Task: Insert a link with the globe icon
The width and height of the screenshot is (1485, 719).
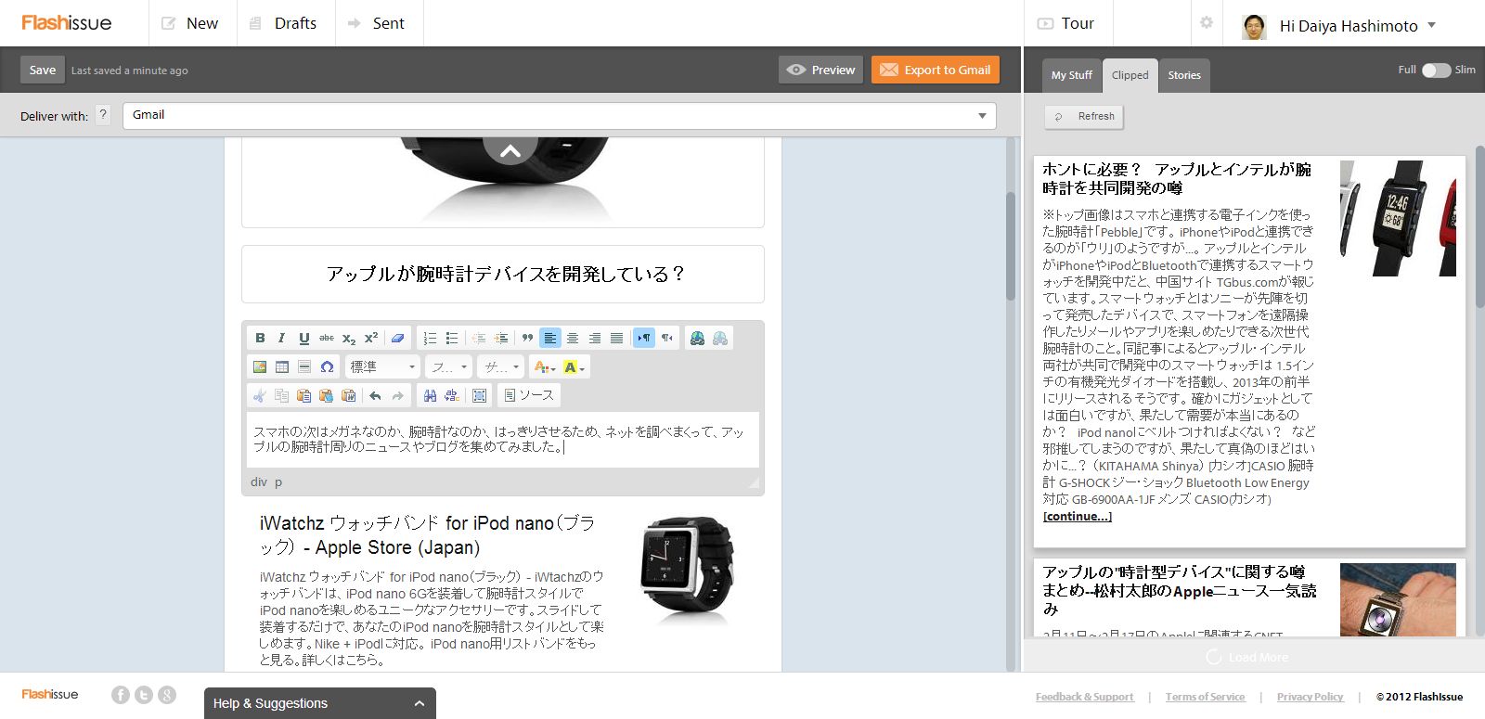Action: [x=697, y=338]
